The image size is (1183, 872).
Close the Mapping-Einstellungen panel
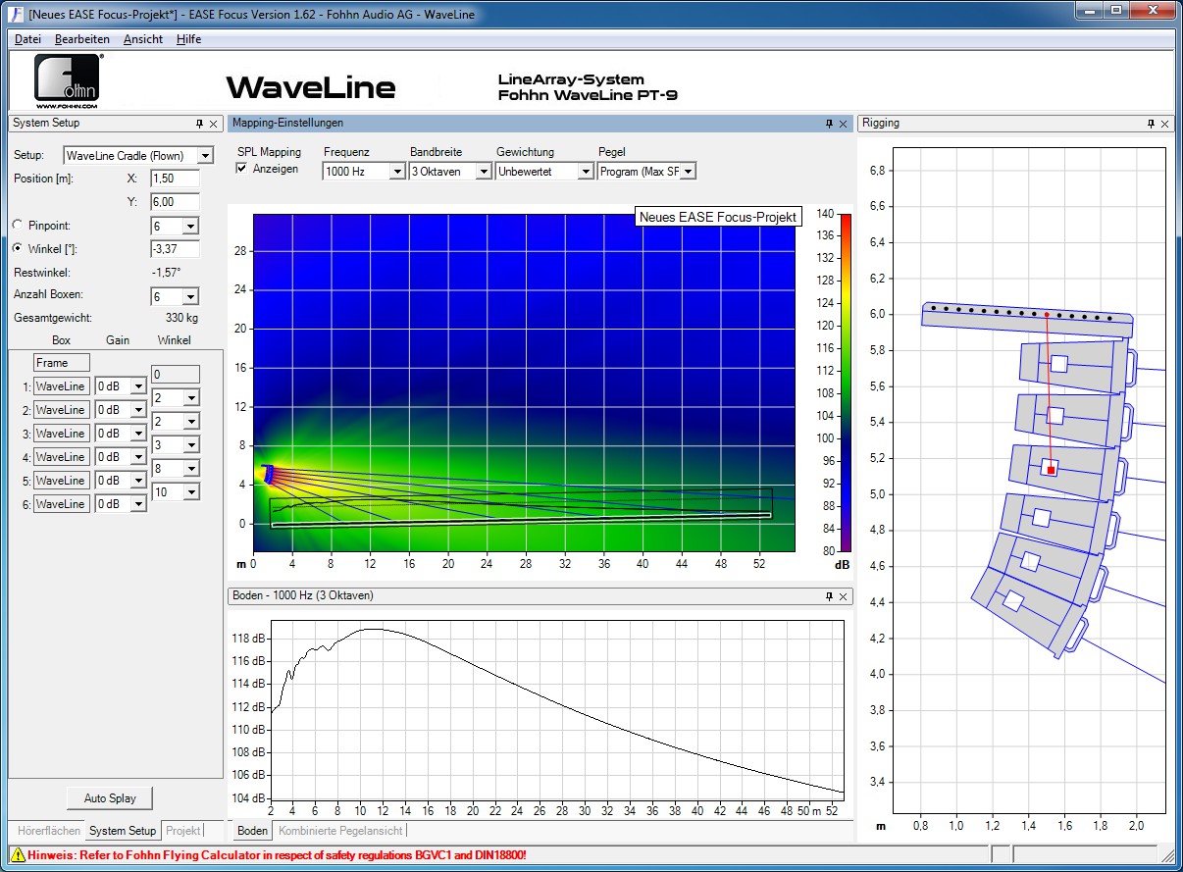(x=844, y=124)
